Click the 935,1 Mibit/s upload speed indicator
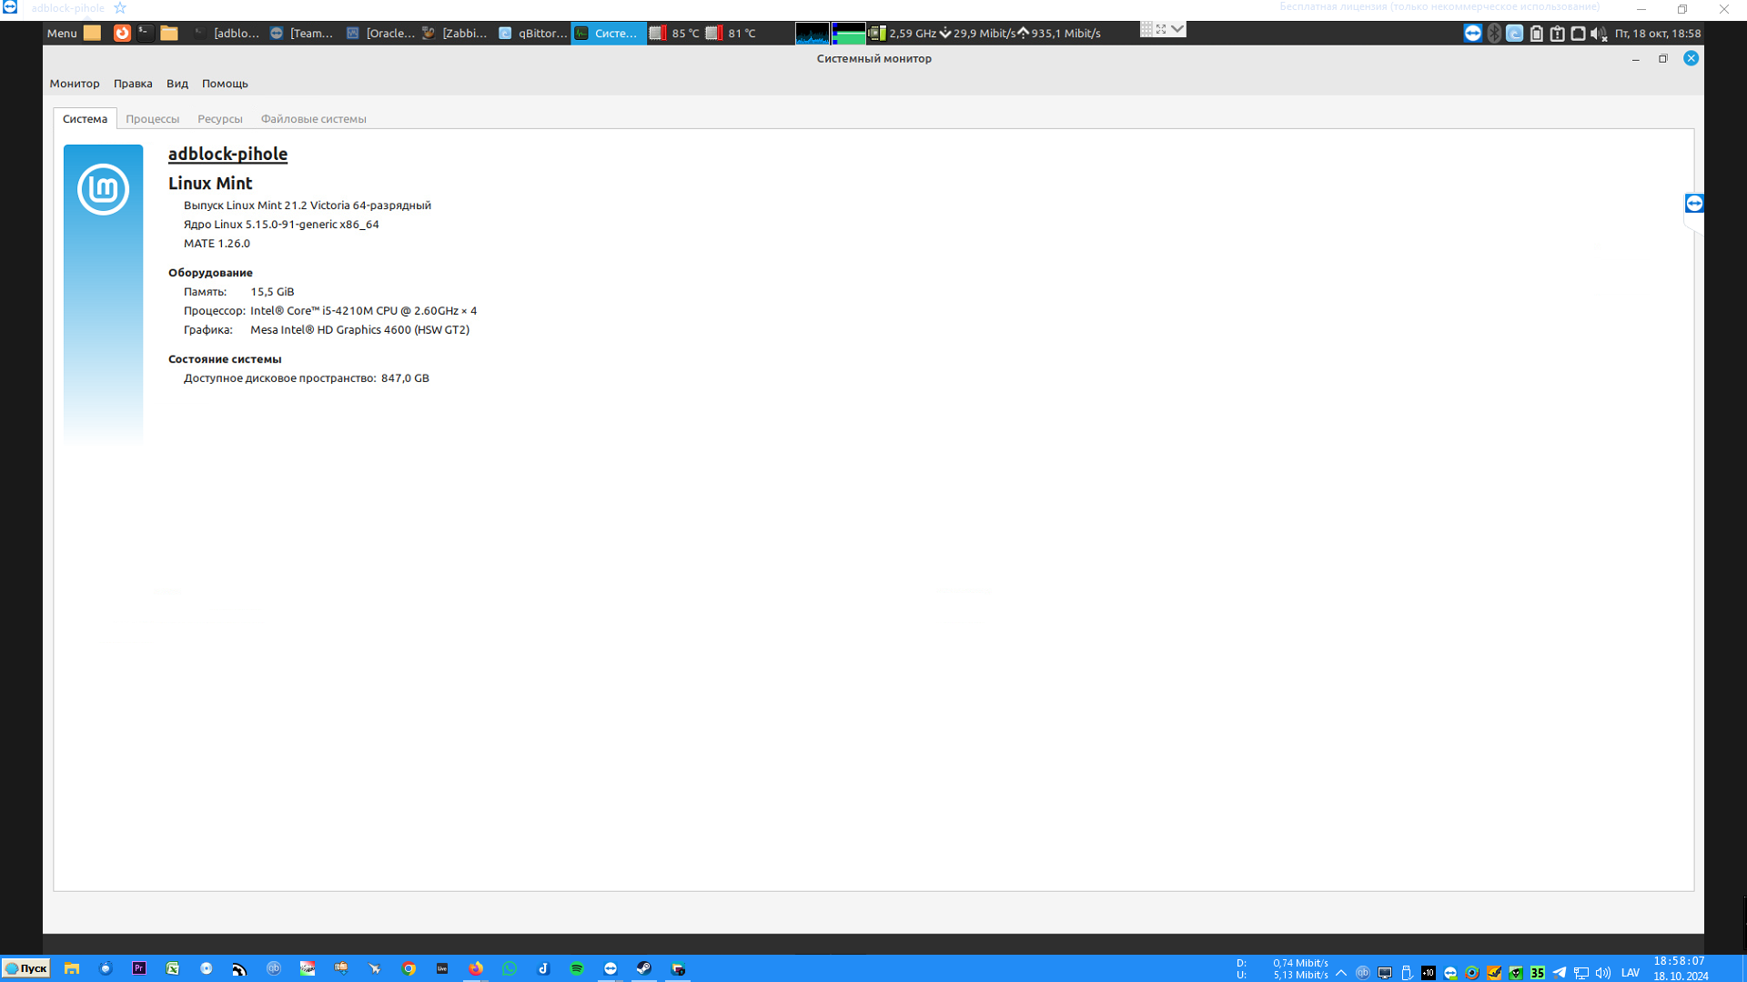Screen dimensions: 1747x982 pyautogui.click(x=1059, y=33)
